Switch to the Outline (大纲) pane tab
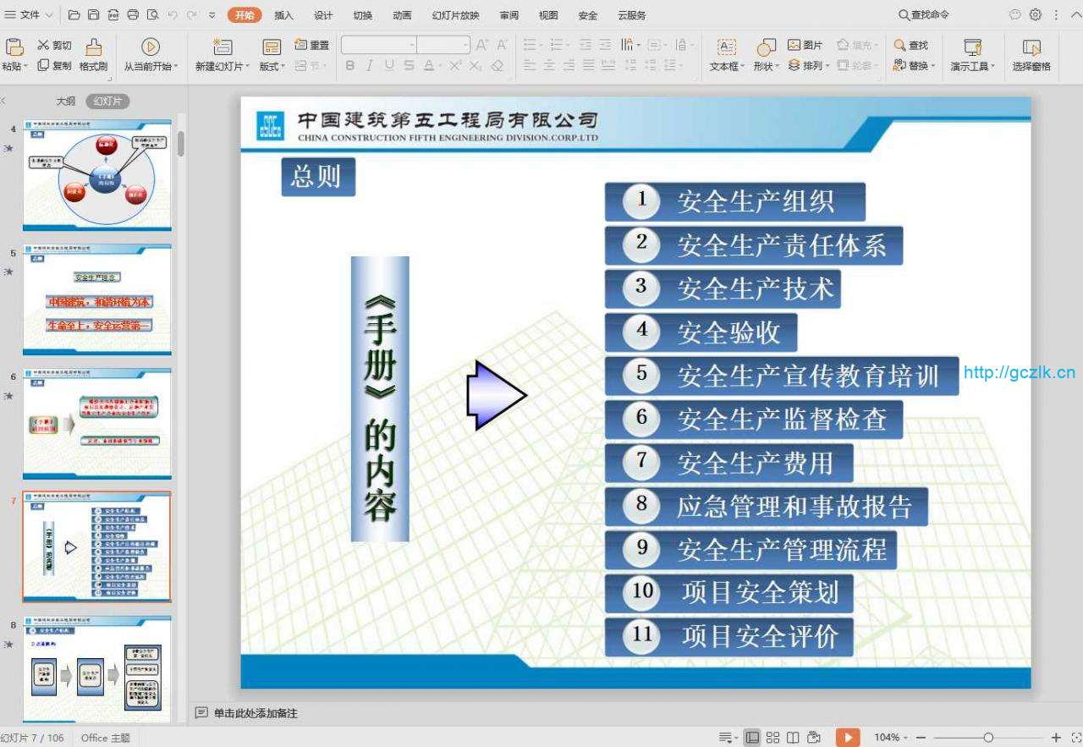1083x747 pixels. tap(66, 101)
